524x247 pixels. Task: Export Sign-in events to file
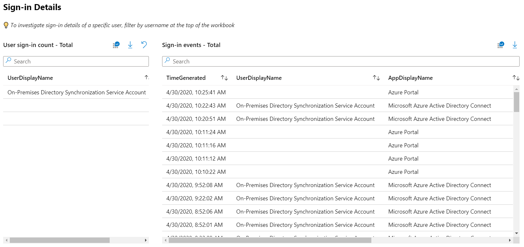(x=515, y=45)
